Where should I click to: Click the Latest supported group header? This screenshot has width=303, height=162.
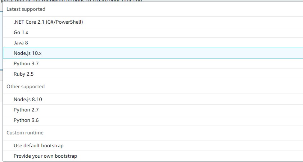(26, 9)
